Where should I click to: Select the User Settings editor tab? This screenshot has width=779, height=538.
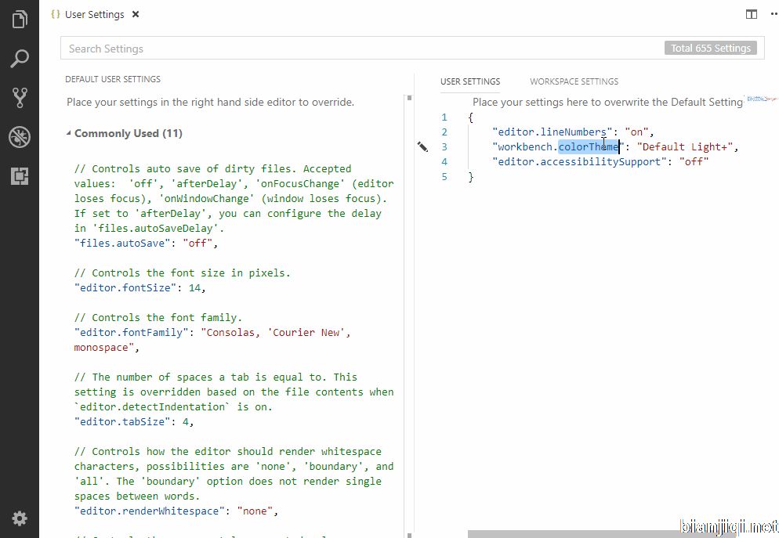[94, 14]
